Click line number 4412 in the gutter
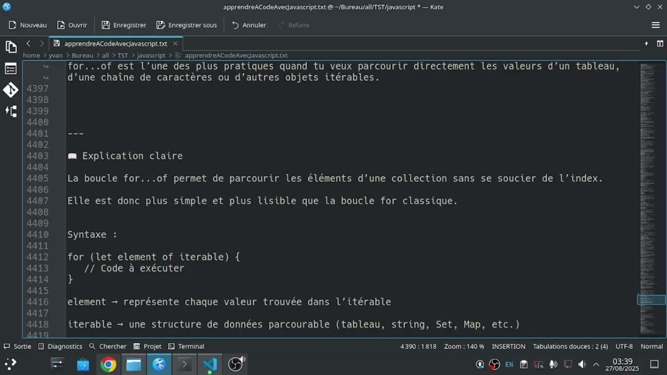667x375 pixels. click(x=37, y=257)
